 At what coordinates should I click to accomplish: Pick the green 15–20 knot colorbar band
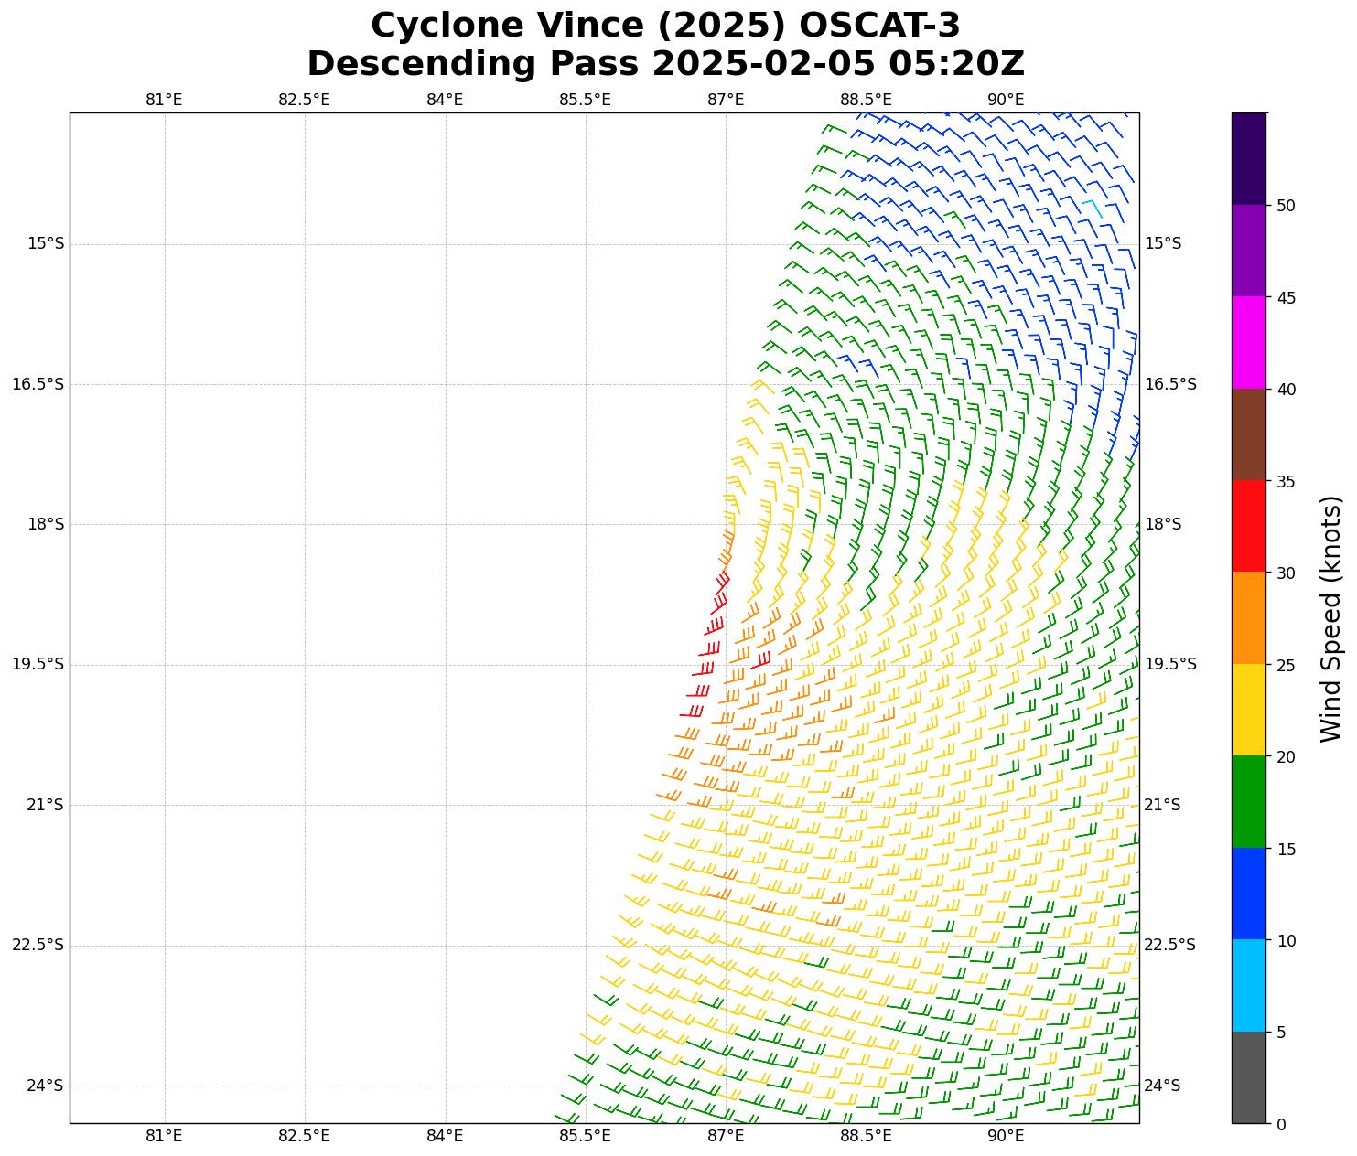point(1248,802)
